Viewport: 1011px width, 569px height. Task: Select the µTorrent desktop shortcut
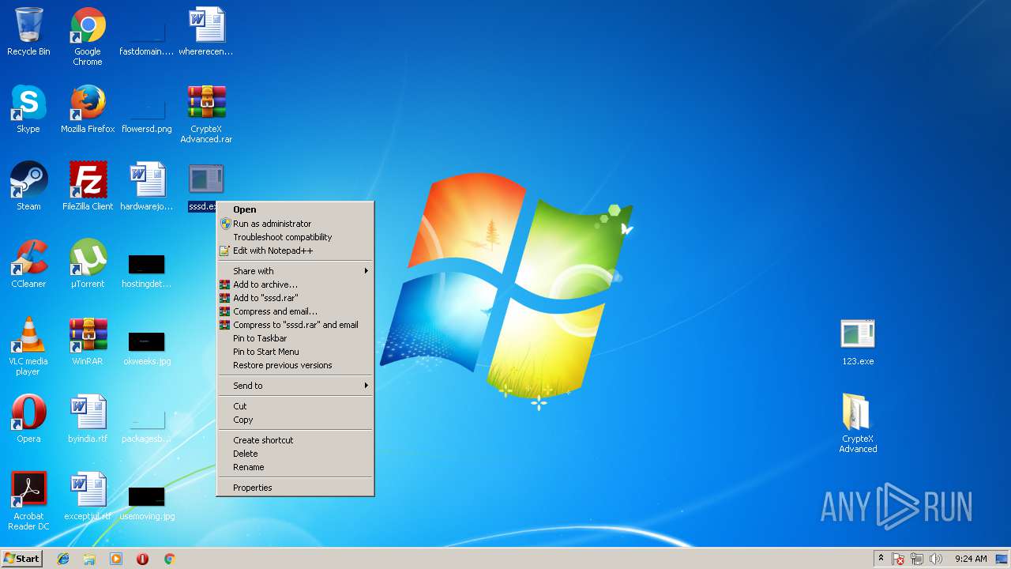click(x=88, y=258)
